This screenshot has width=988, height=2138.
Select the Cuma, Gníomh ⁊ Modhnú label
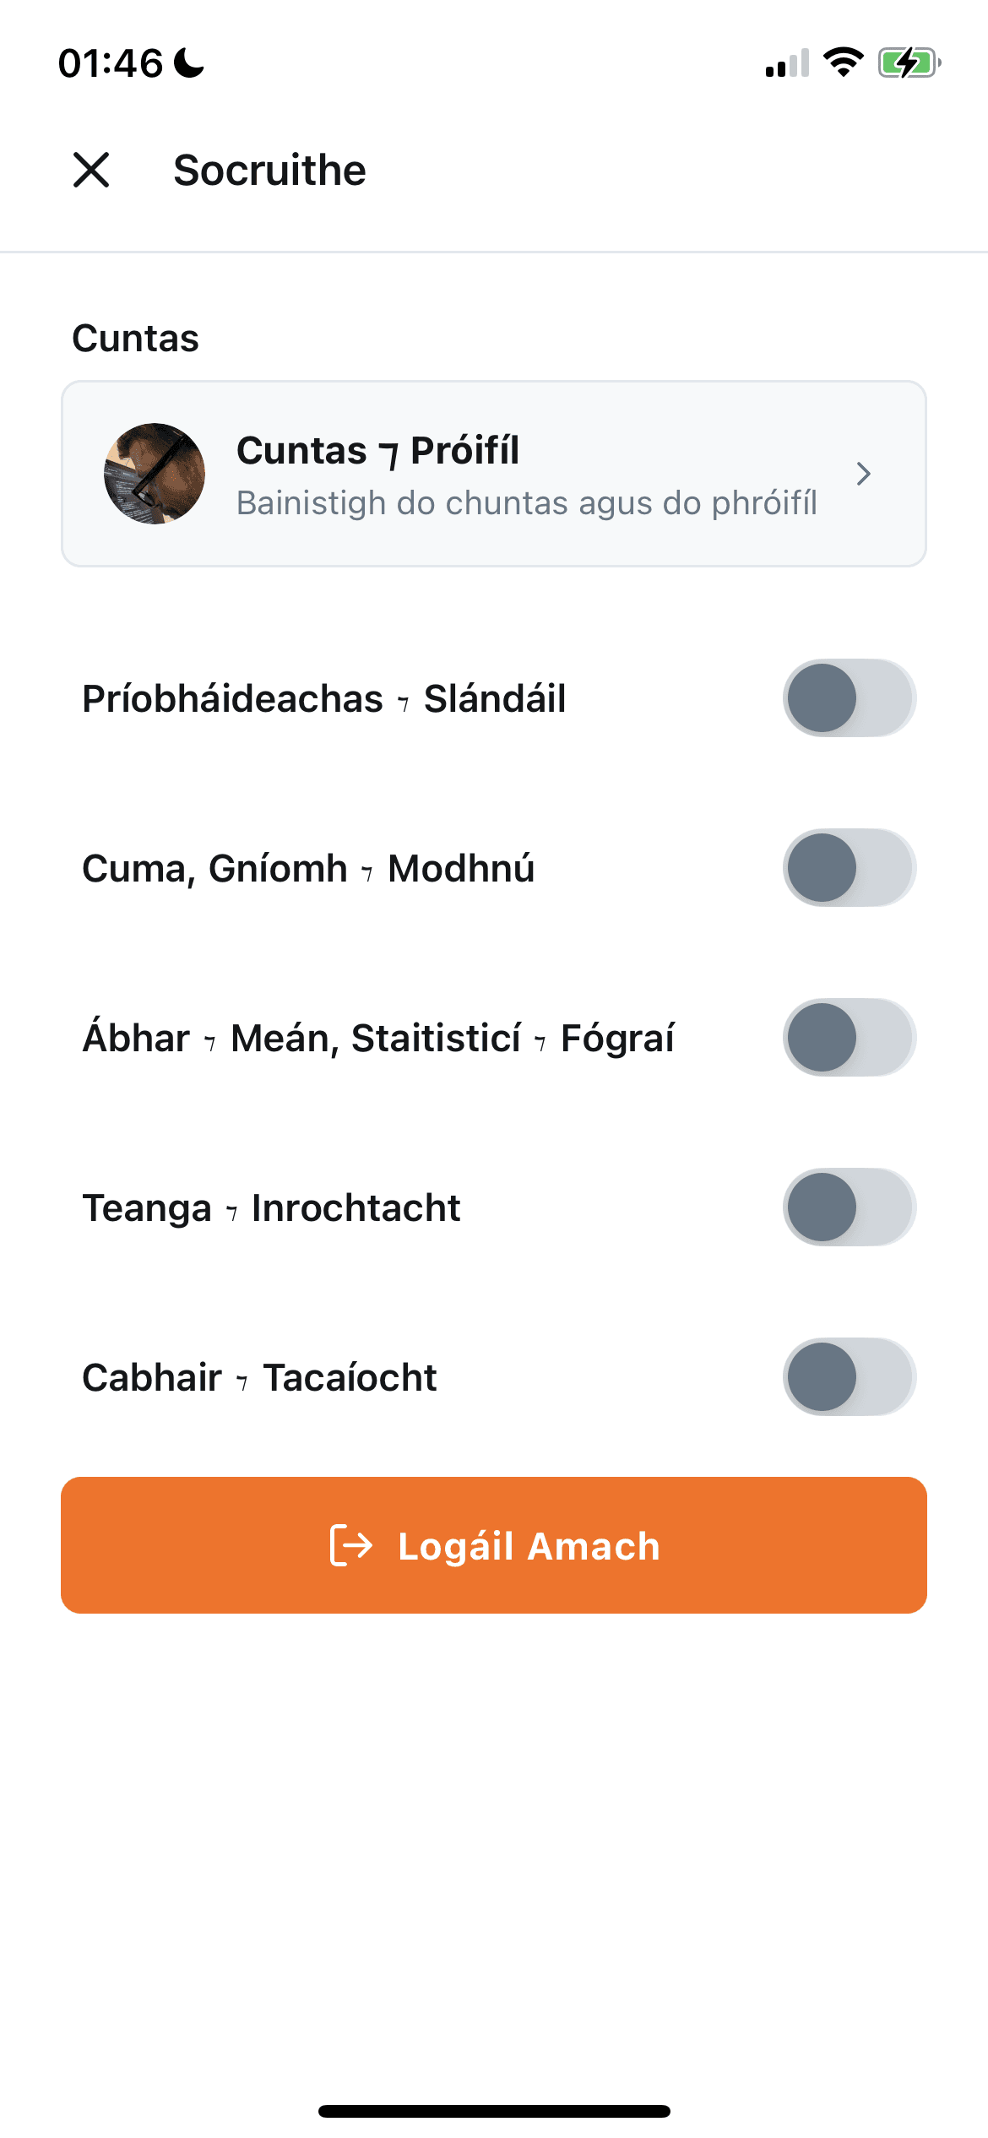click(x=308, y=869)
